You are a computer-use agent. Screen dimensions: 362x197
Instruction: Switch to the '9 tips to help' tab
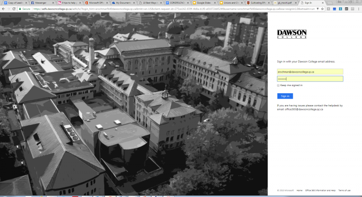click(x=69, y=3)
